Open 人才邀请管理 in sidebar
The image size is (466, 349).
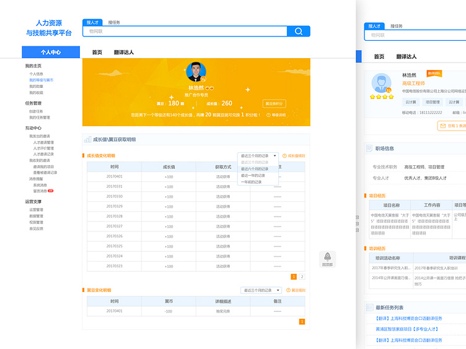tap(43, 142)
